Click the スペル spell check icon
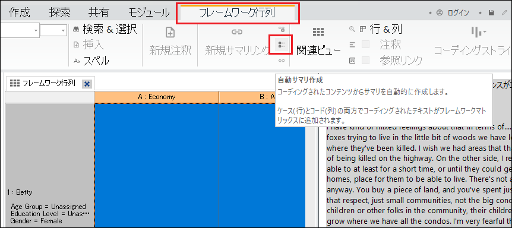This screenshot has width=512, height=228. [x=77, y=61]
